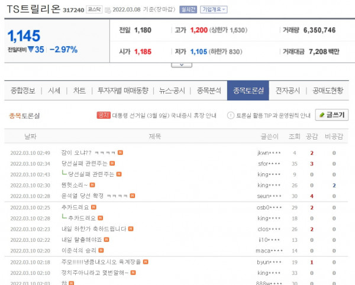Open the 대통령 선거일 휴장 안내 notice

pyautogui.click(x=164, y=115)
